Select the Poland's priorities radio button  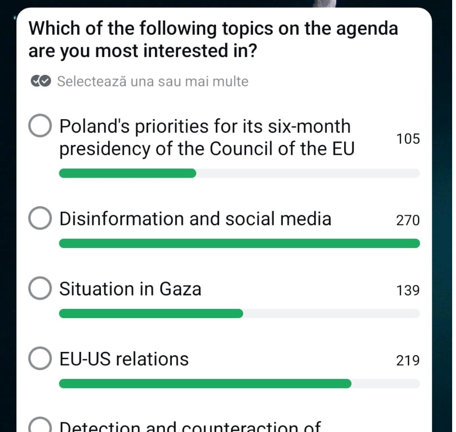pyautogui.click(x=40, y=125)
